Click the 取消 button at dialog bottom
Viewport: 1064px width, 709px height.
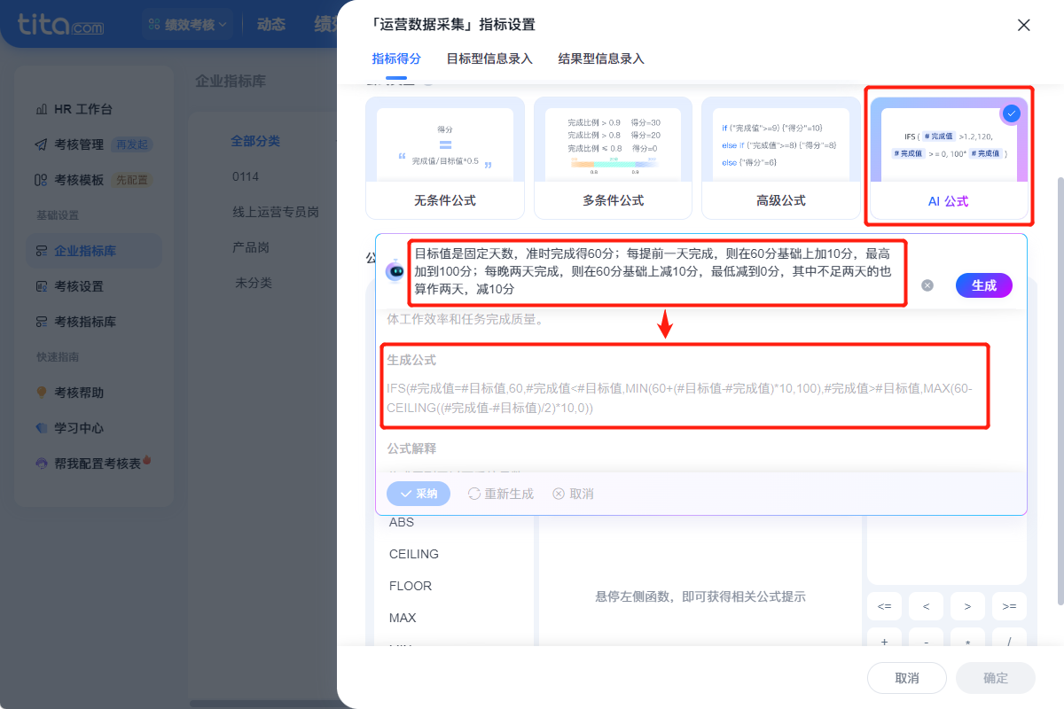tap(907, 678)
